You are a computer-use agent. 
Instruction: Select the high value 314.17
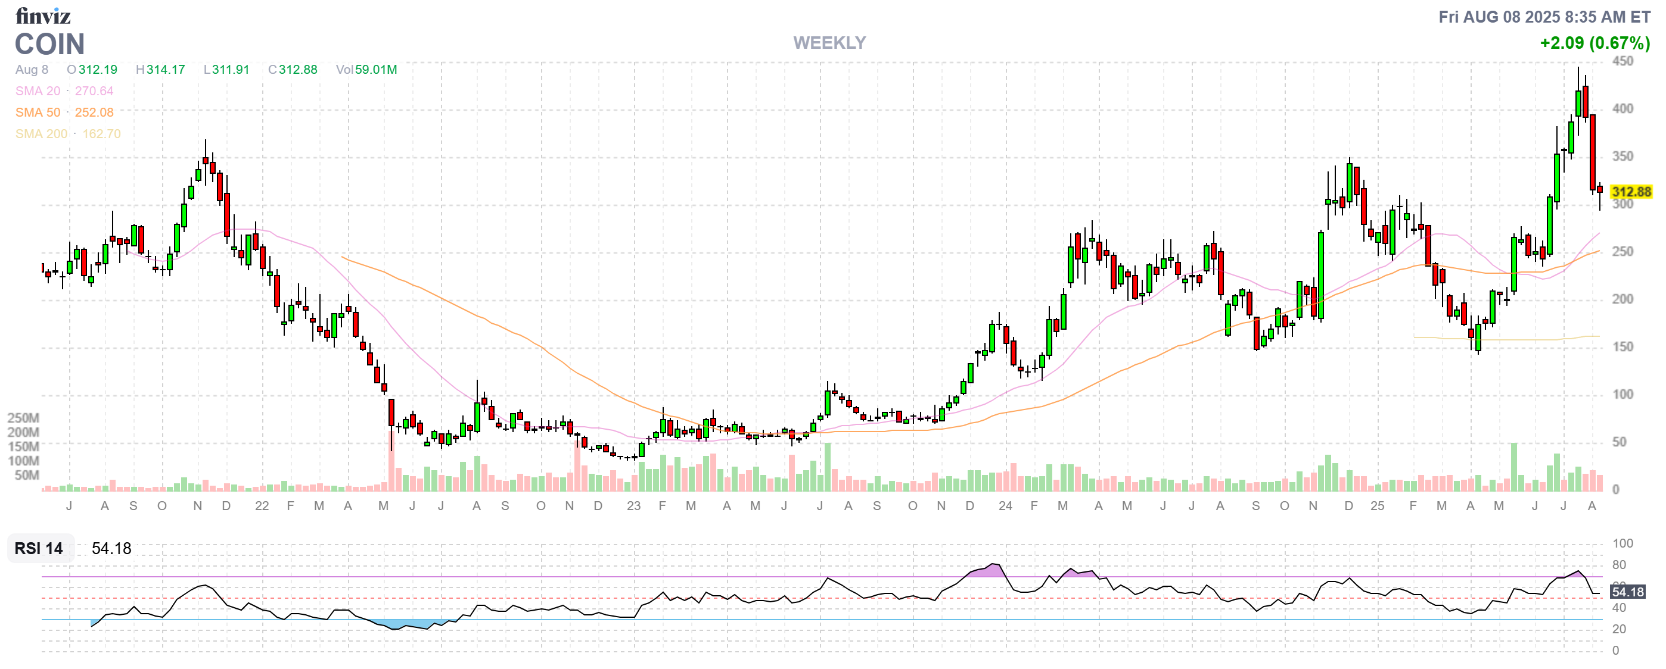point(166,70)
